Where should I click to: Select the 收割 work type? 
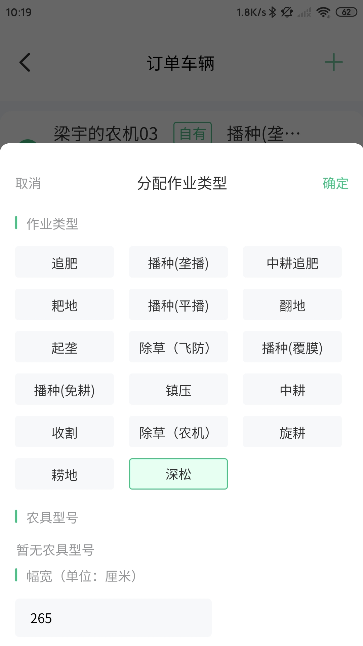(65, 432)
